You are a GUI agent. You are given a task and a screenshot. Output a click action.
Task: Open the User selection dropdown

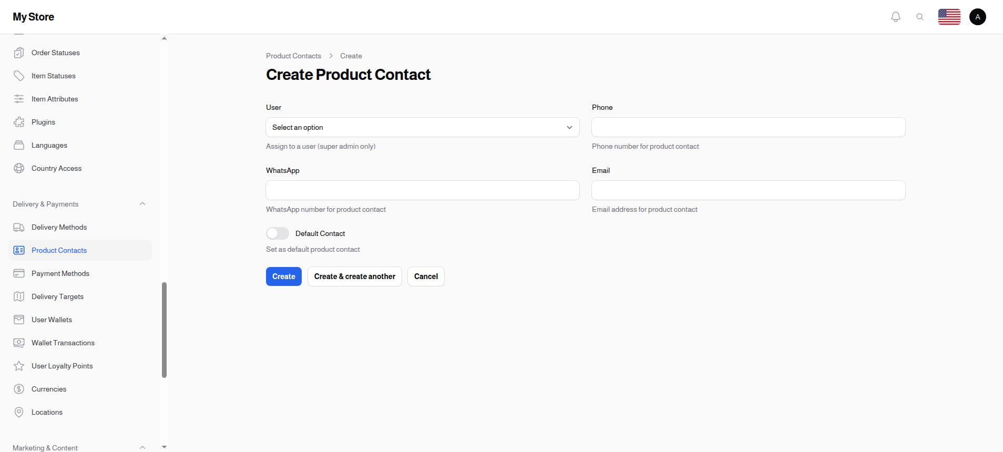click(422, 127)
